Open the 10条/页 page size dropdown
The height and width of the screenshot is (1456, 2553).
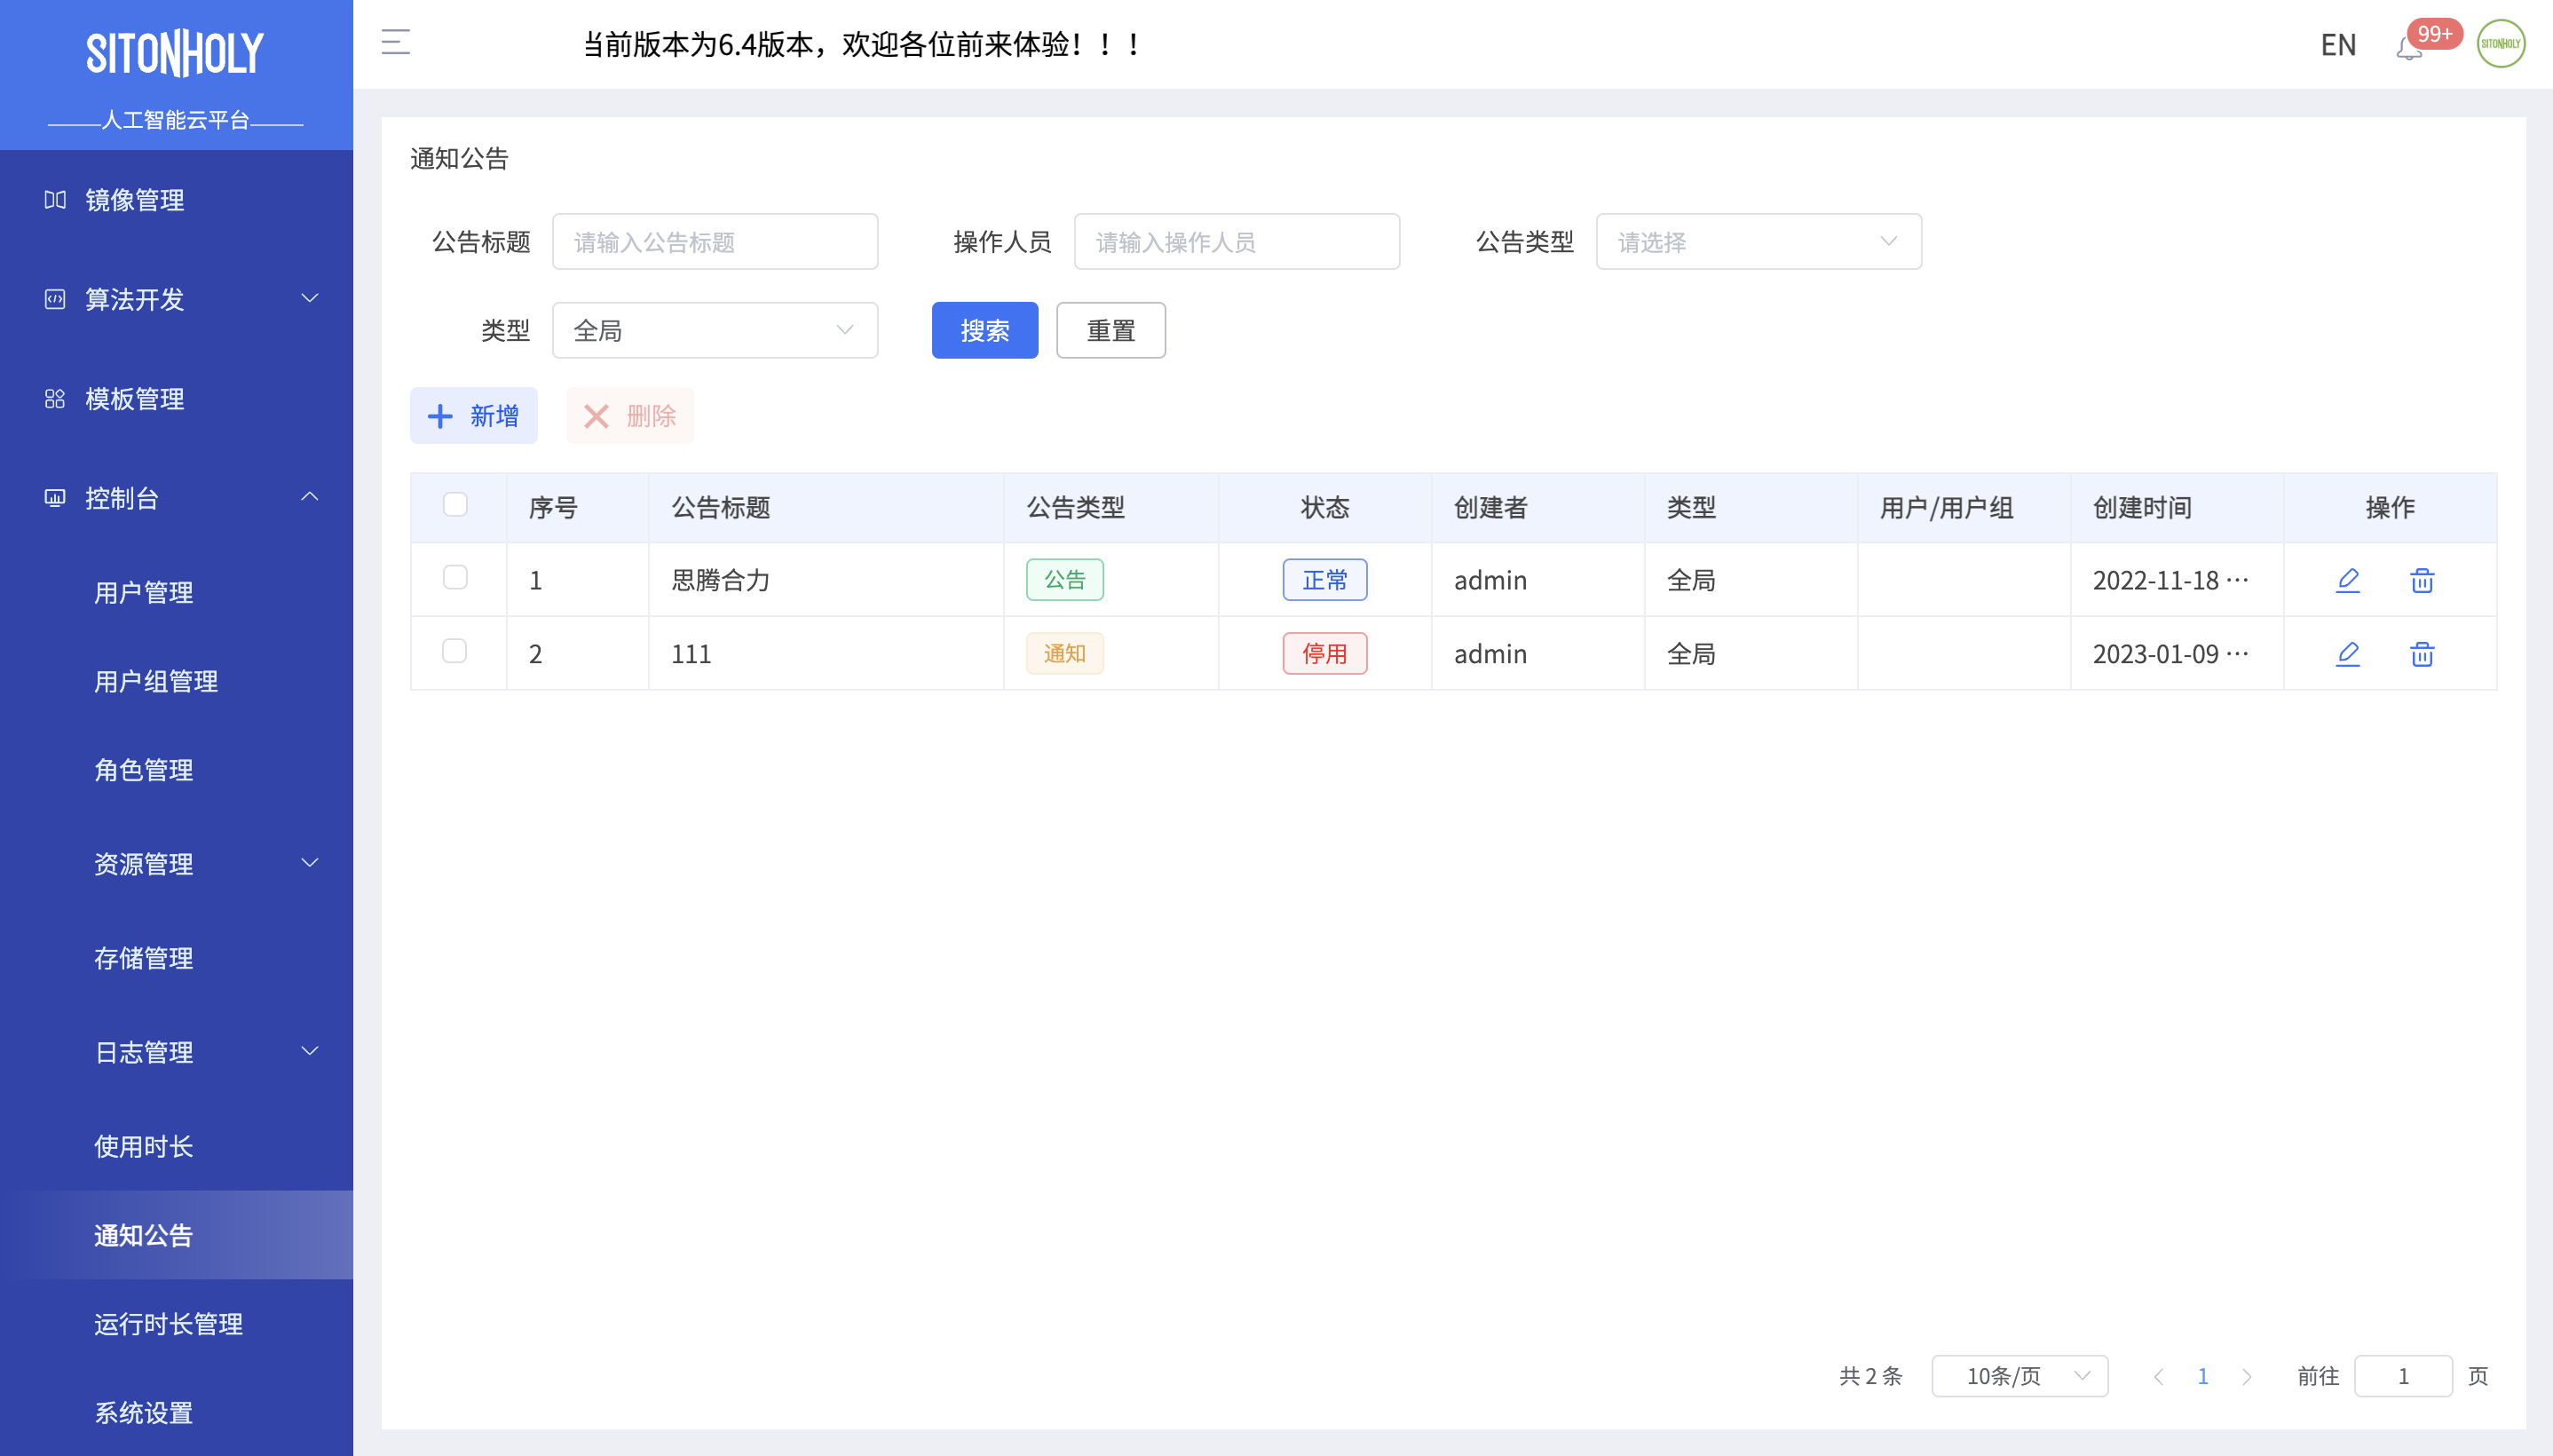pos(2019,1377)
